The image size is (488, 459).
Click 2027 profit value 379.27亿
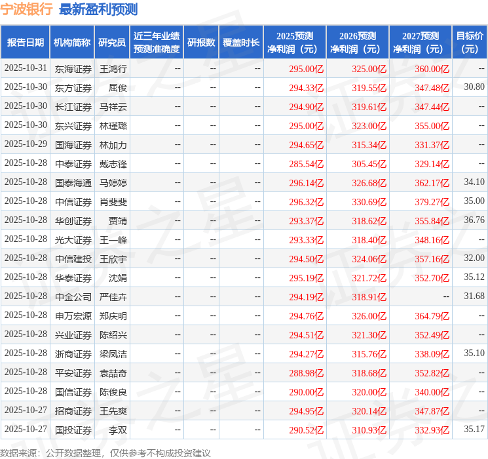(x=432, y=202)
